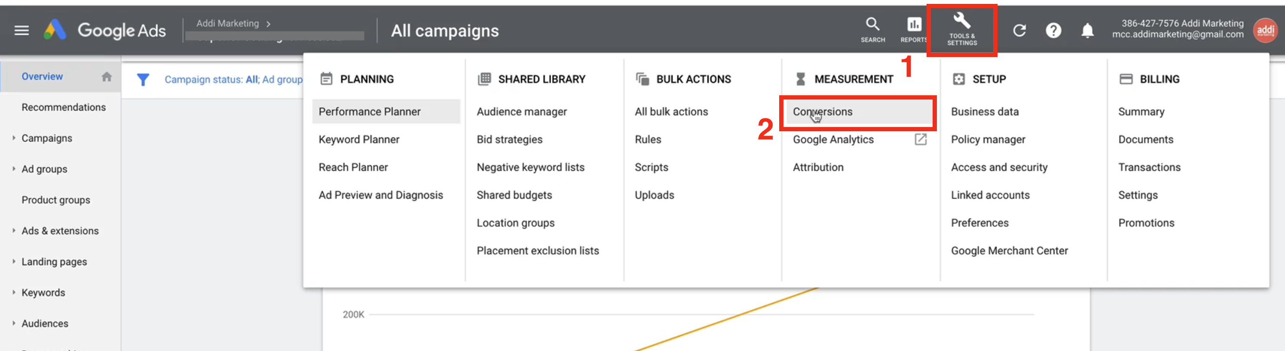
Task: Open Preferences under Setup
Action: 979,223
